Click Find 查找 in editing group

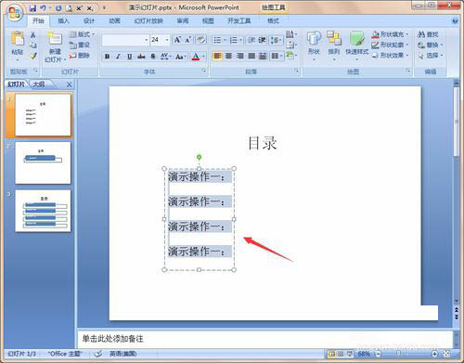(x=428, y=34)
